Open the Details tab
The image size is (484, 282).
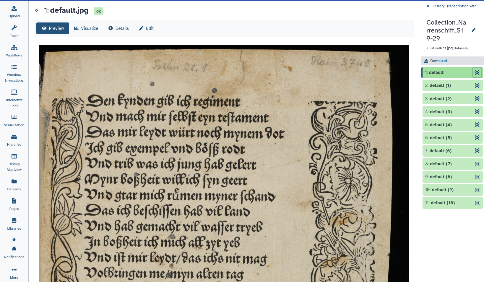click(118, 28)
